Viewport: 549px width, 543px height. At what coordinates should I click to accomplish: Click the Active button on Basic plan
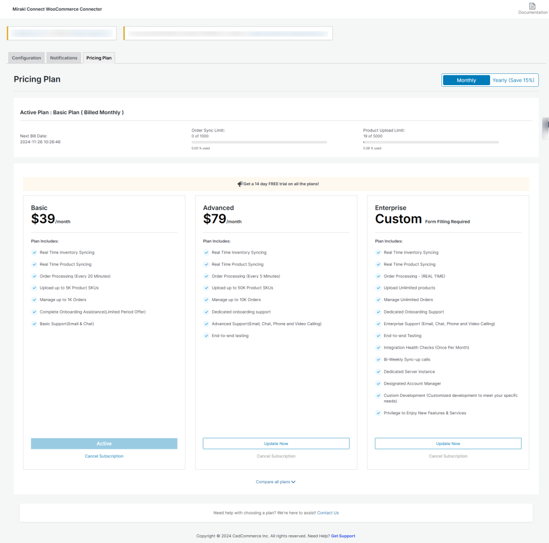[104, 443]
